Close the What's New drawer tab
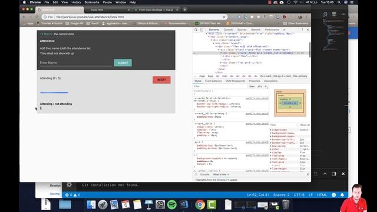Image resolution: width=377 pixels, height=212 pixels. 228,174
